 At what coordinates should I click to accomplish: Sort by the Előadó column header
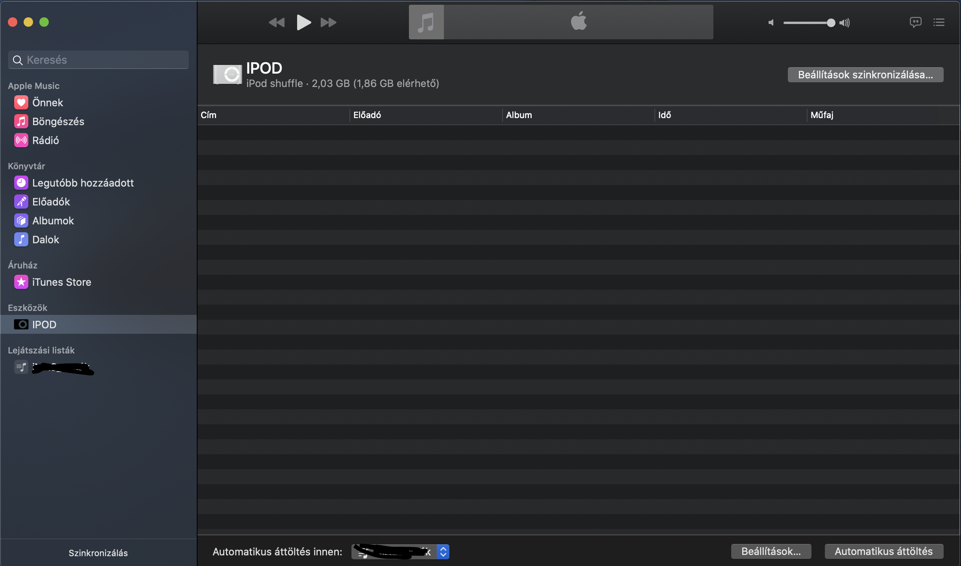click(367, 115)
